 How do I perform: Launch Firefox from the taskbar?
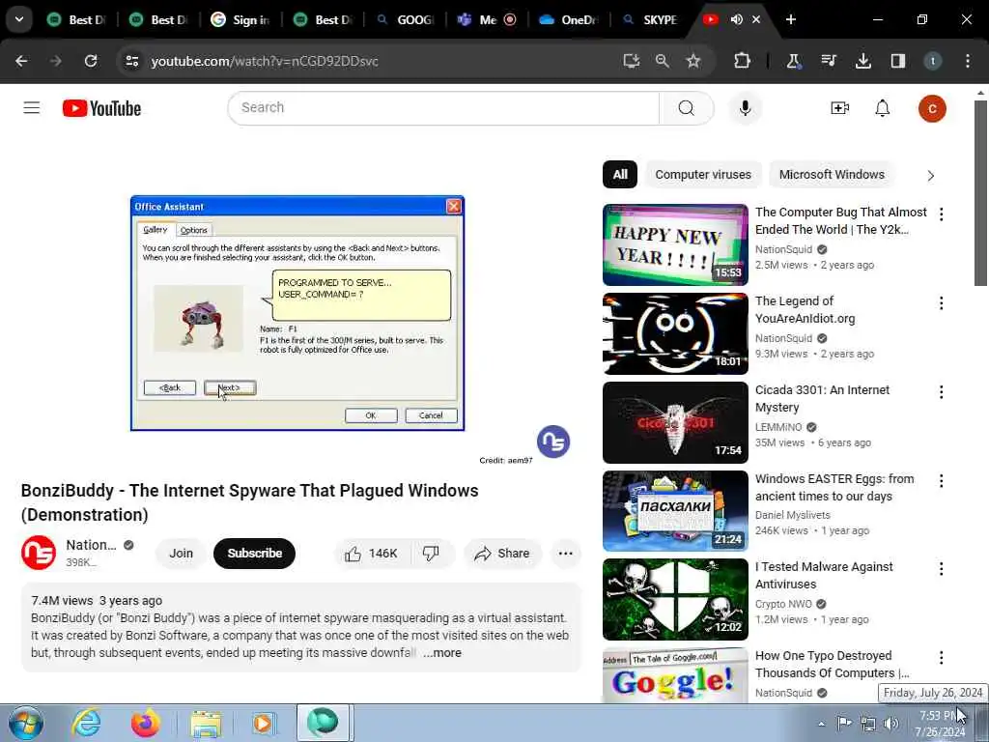point(145,723)
